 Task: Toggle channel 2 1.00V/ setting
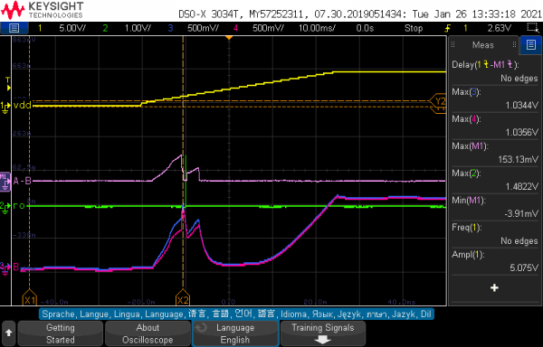[x=127, y=28]
